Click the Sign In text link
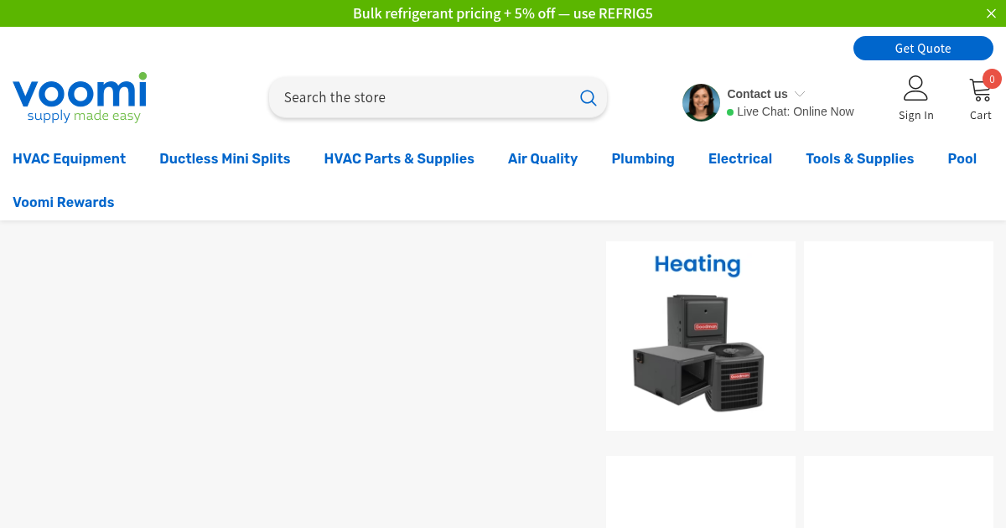Viewport: 1006px width, 528px height. 916,116
